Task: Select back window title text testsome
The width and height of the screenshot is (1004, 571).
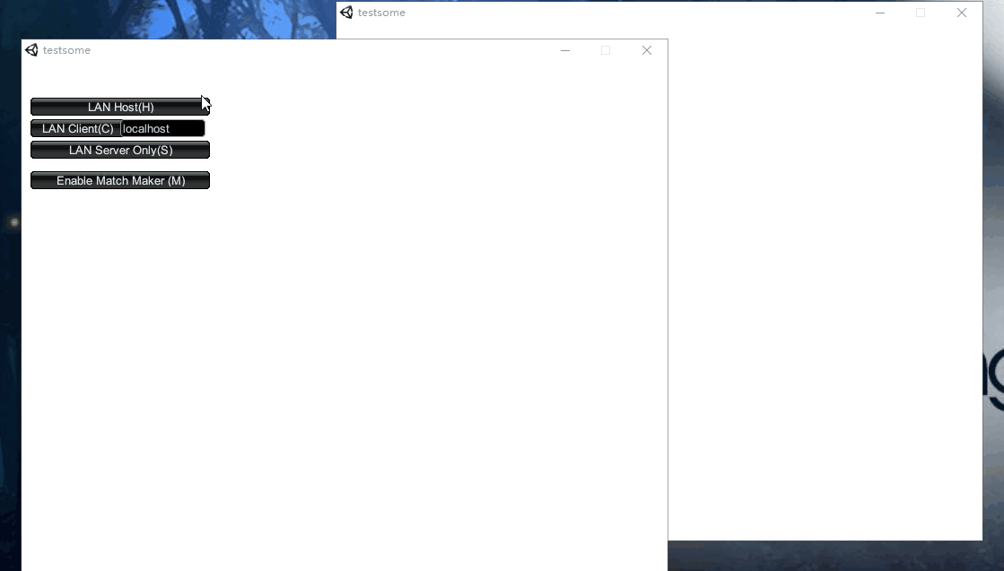Action: [x=381, y=13]
